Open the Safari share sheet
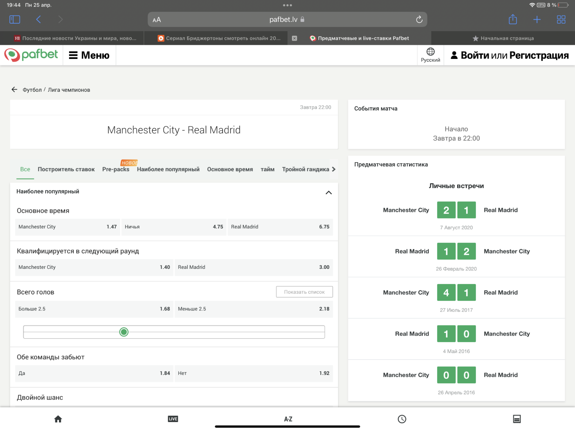The image size is (575, 431). 513,19
